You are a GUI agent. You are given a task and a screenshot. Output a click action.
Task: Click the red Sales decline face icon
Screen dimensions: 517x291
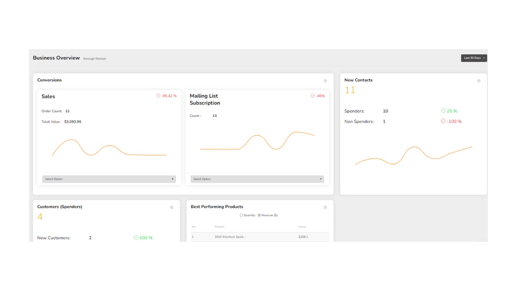click(158, 96)
